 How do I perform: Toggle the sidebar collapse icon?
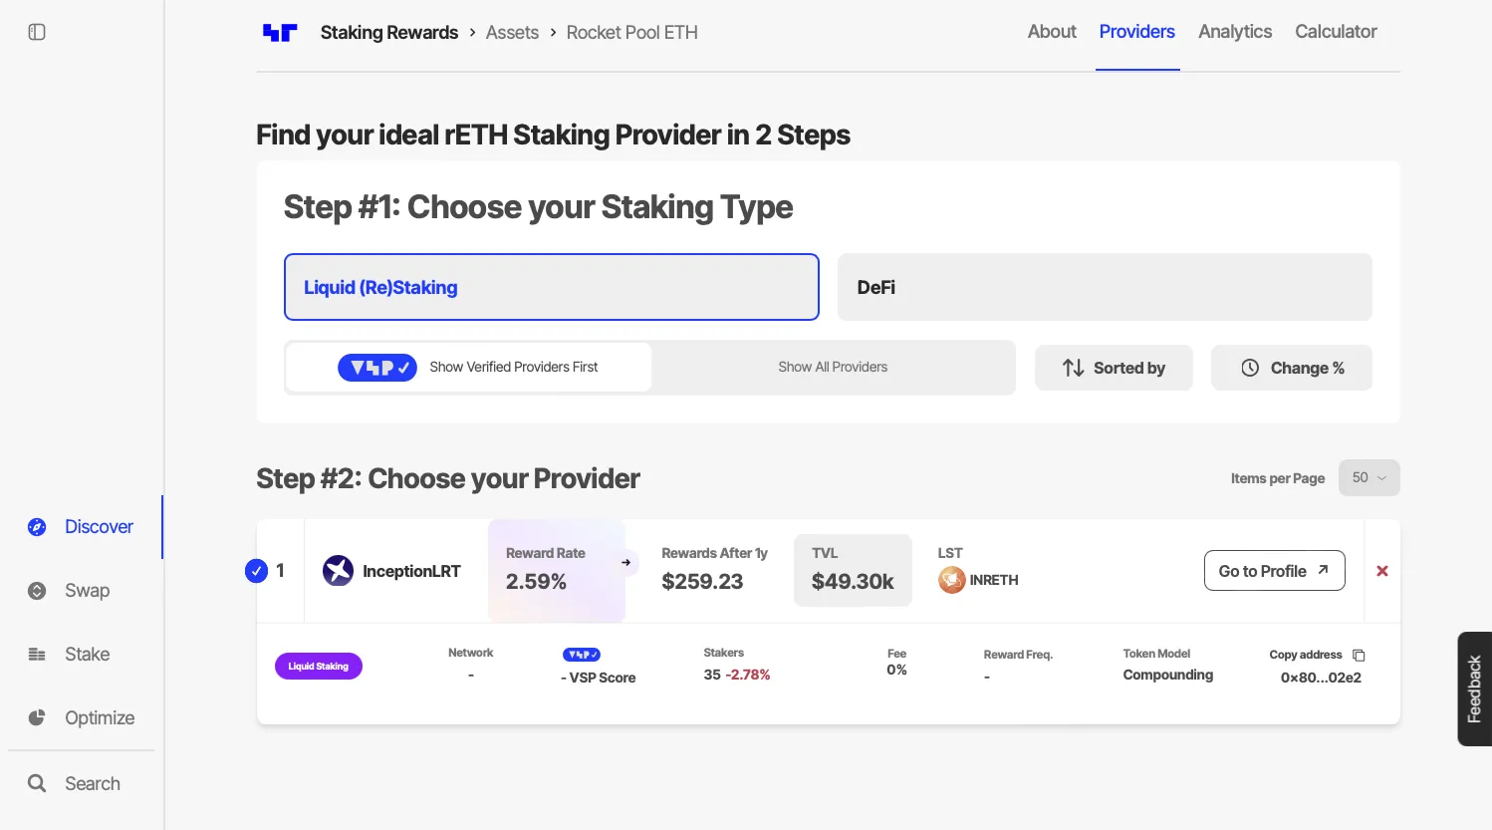pyautogui.click(x=37, y=32)
